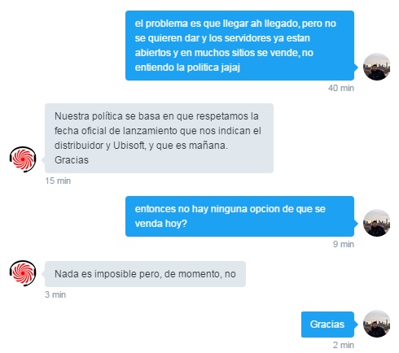Open the user avatar beside 'entonces no hay ninguna' message

(376, 223)
